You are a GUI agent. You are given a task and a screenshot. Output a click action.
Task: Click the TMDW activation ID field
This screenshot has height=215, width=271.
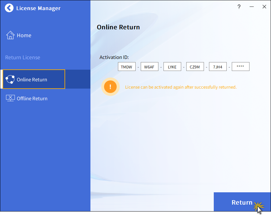pos(127,67)
